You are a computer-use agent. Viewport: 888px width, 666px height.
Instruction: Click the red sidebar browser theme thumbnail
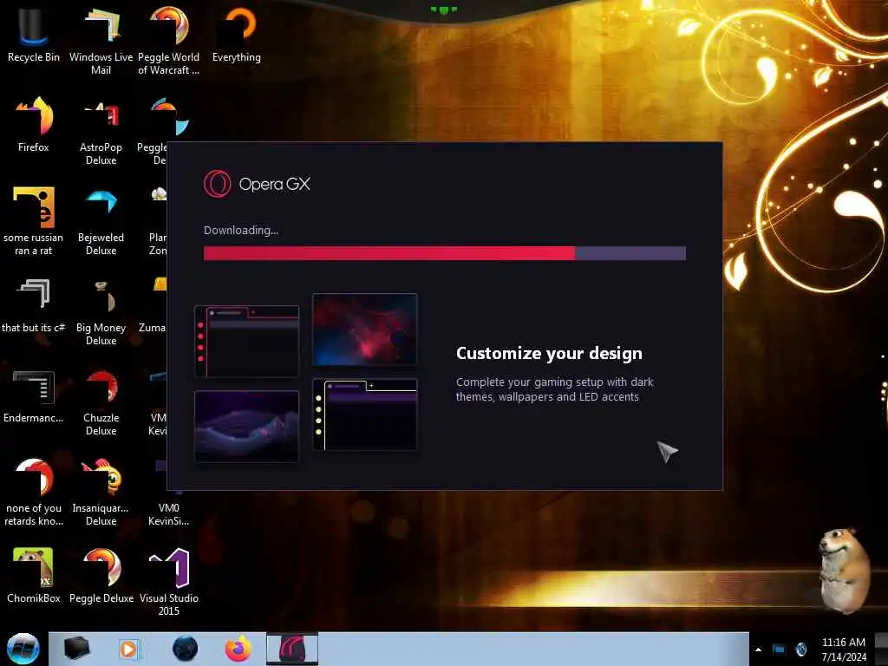click(x=247, y=342)
